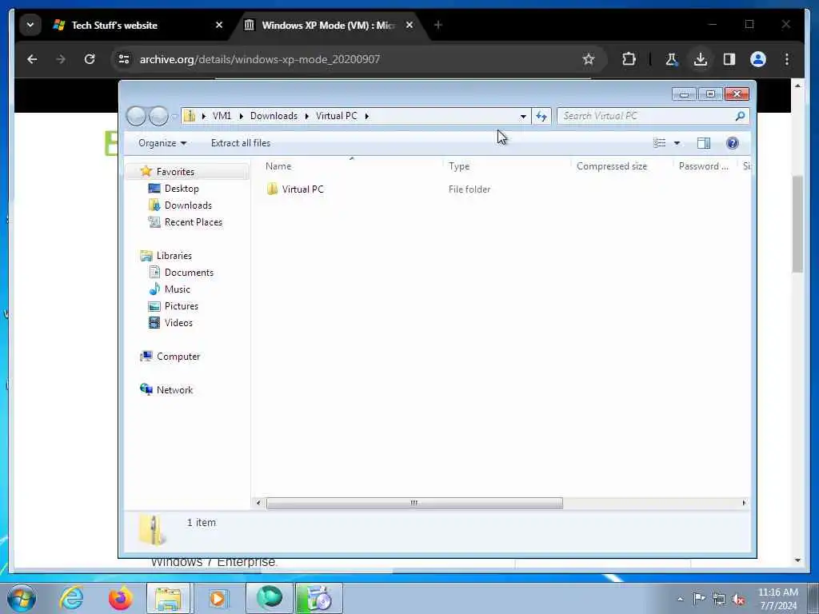Open more view options dropdown arrow
Viewport: 819px width, 614px height.
click(x=677, y=143)
